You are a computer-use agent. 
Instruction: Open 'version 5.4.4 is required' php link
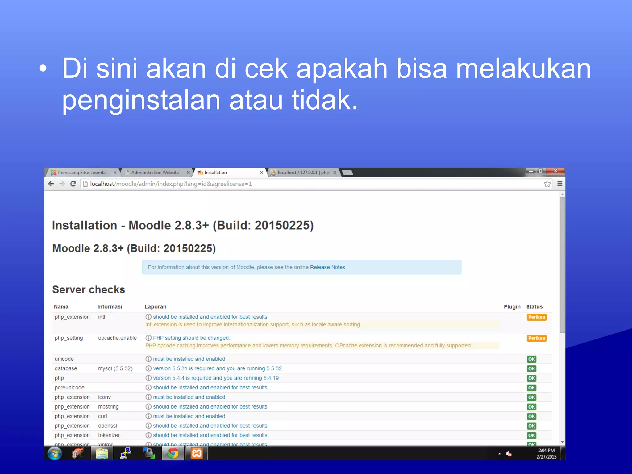216,378
